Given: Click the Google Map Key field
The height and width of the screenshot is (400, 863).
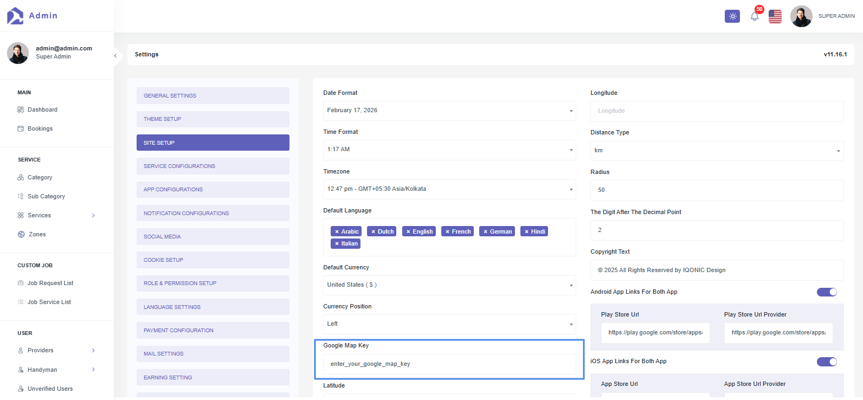Looking at the screenshot, I should 449,364.
